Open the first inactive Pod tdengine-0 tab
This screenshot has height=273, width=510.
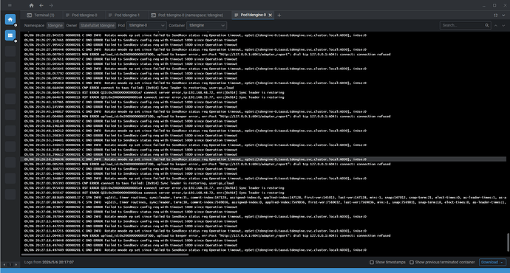[x=81, y=15]
